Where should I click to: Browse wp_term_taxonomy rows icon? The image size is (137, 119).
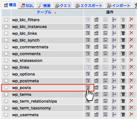click(88, 108)
